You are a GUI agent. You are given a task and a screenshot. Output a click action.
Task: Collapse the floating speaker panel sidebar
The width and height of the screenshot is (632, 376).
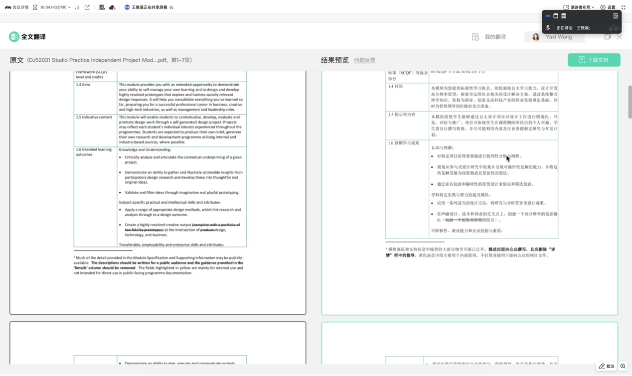(x=616, y=16)
